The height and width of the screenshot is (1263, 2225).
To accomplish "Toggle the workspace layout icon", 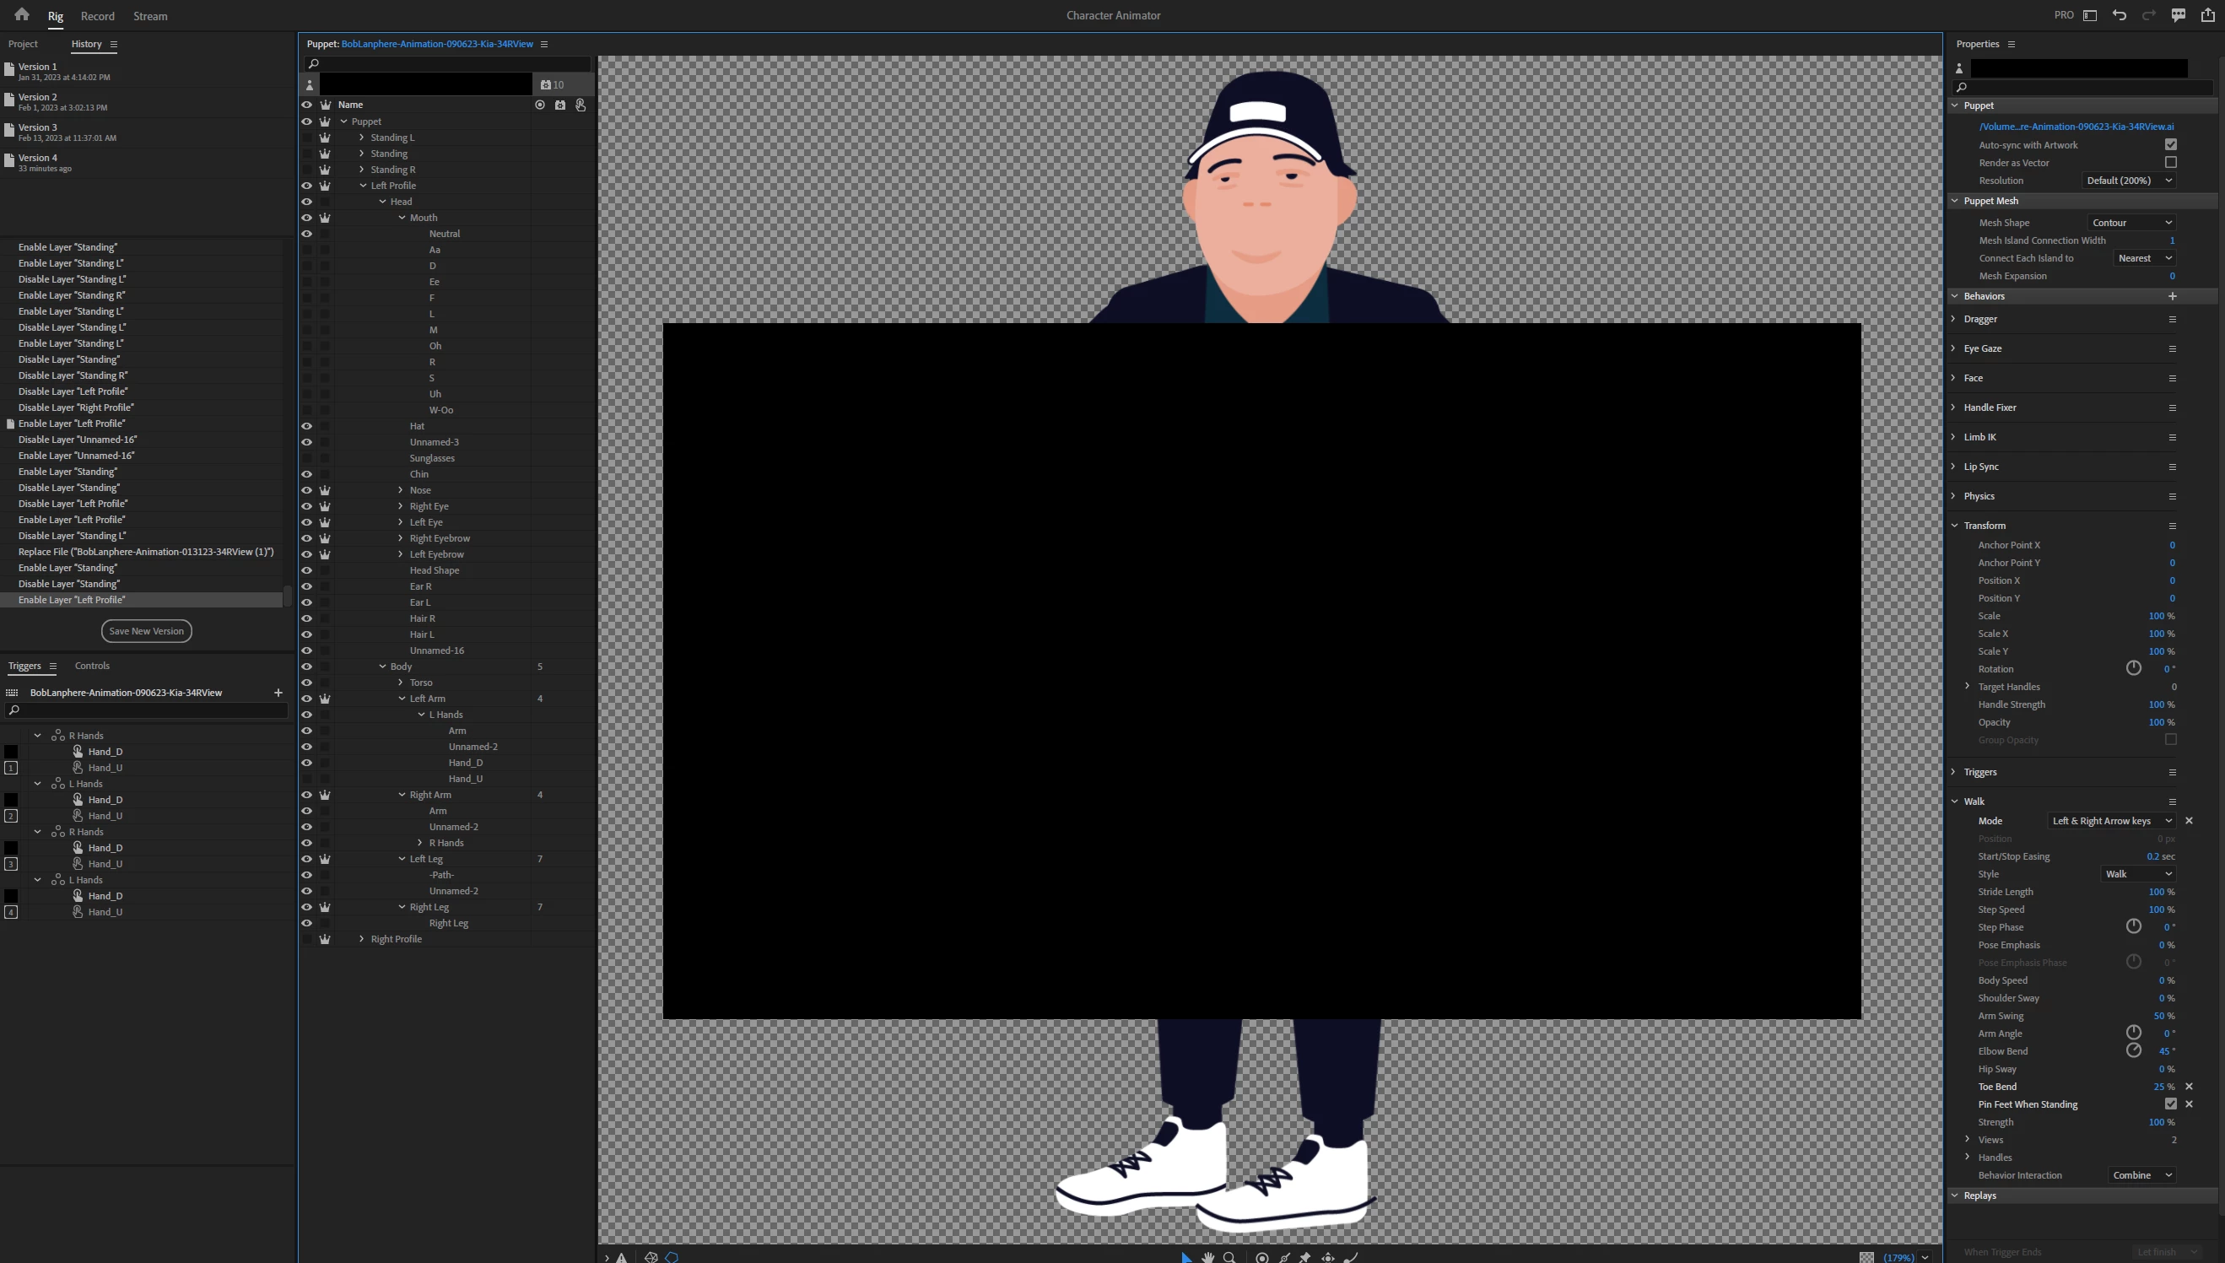I will point(2090,14).
